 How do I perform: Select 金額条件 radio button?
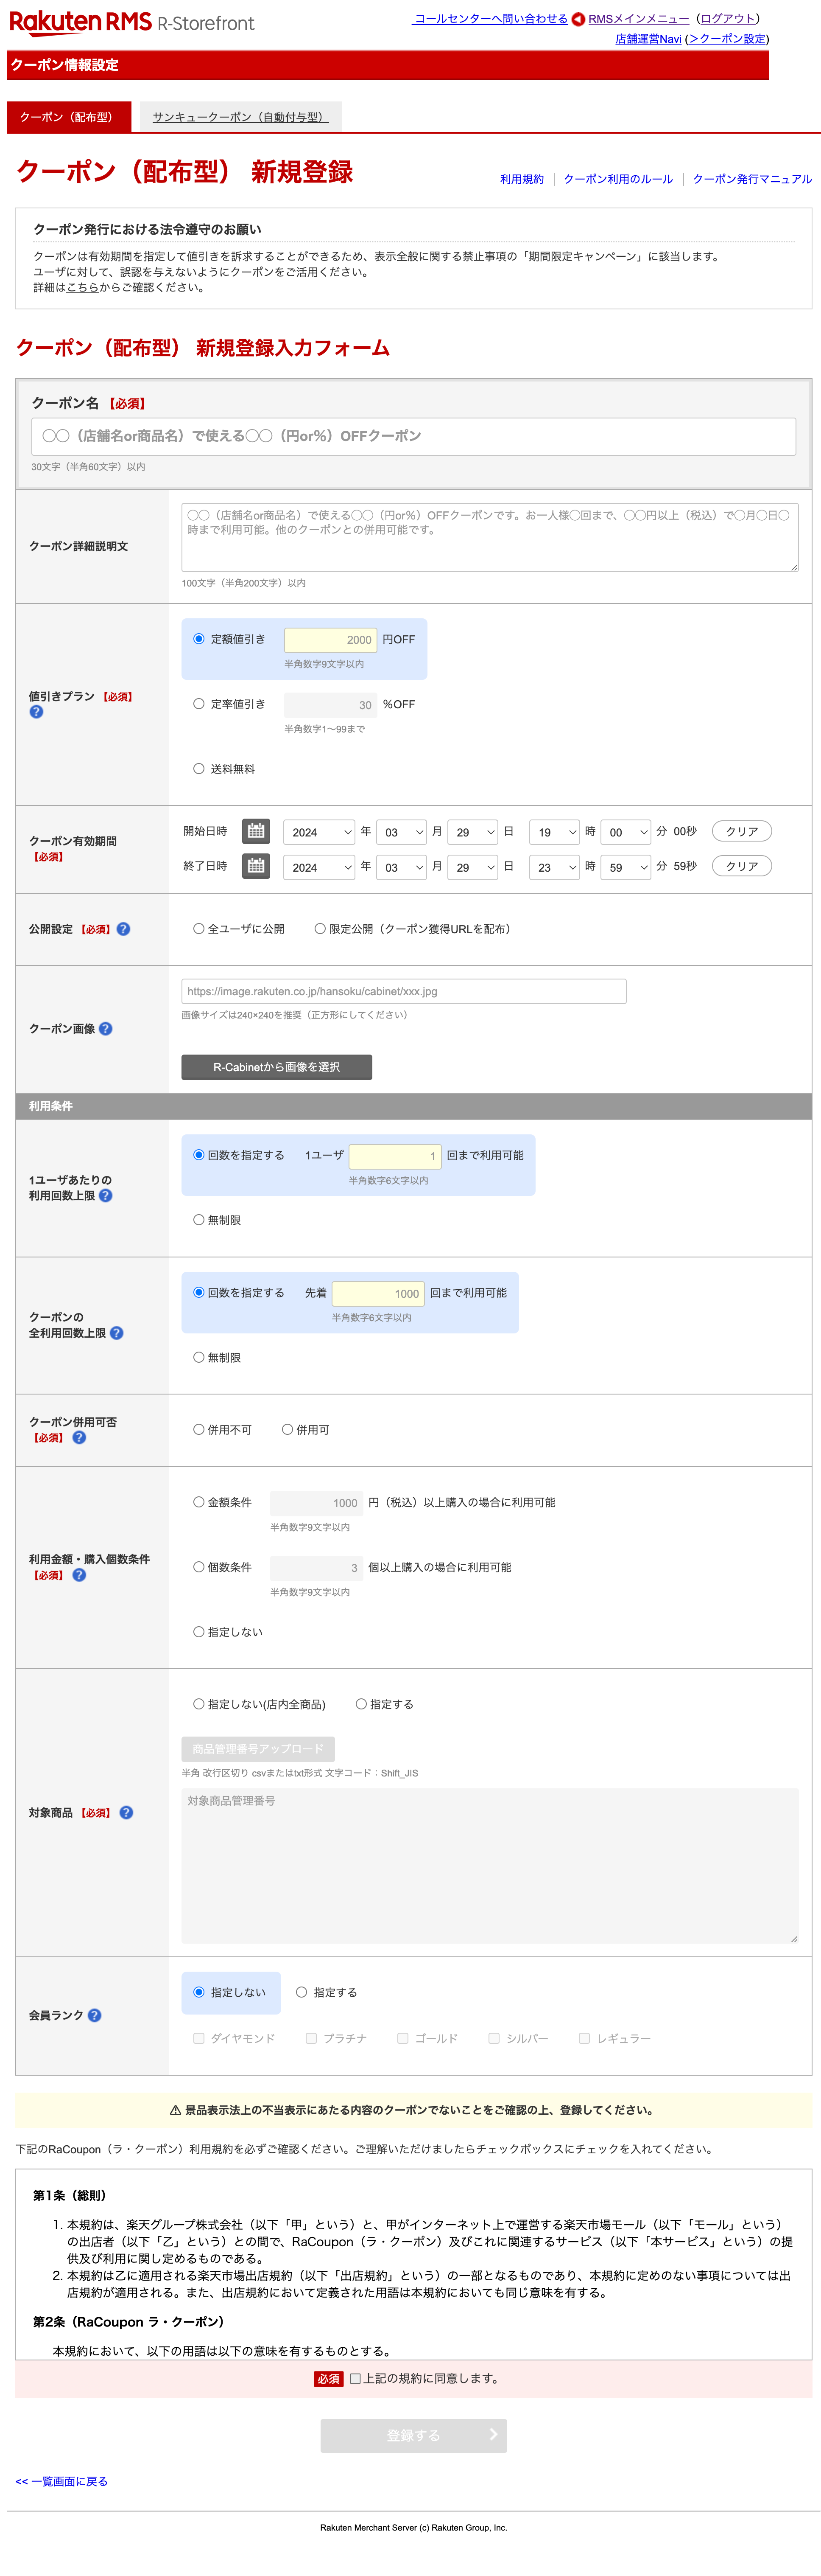pos(199,1502)
